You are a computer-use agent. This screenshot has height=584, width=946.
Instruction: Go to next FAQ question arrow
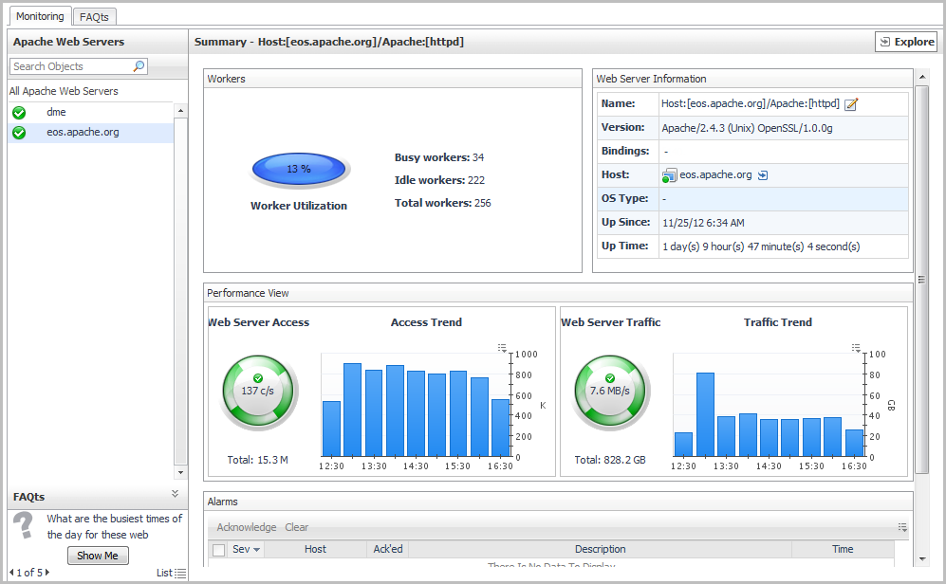47,573
